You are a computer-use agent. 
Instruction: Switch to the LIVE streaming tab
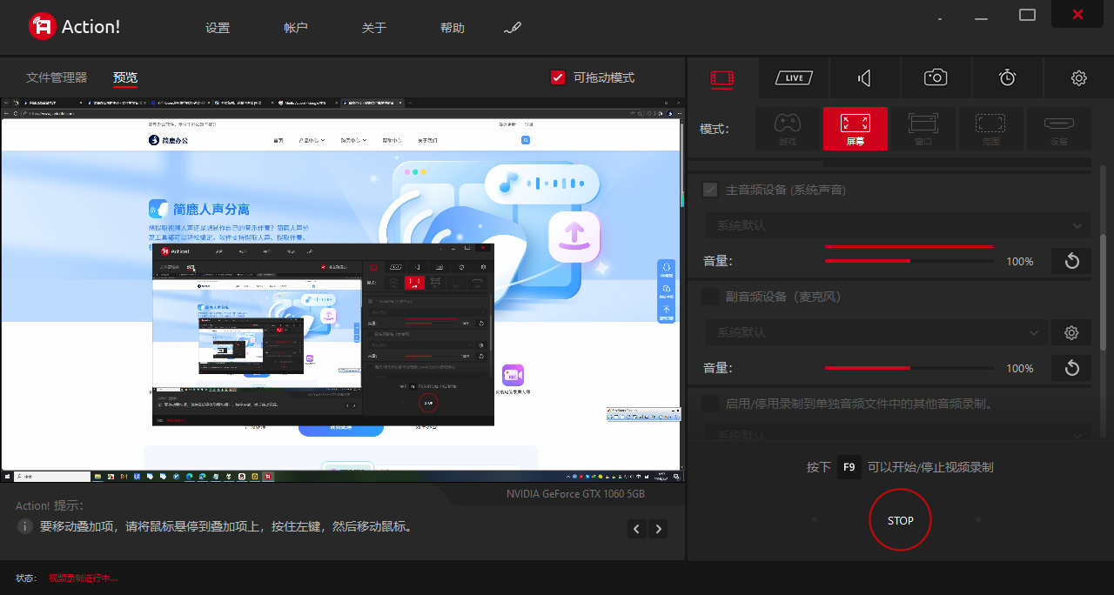click(x=794, y=78)
